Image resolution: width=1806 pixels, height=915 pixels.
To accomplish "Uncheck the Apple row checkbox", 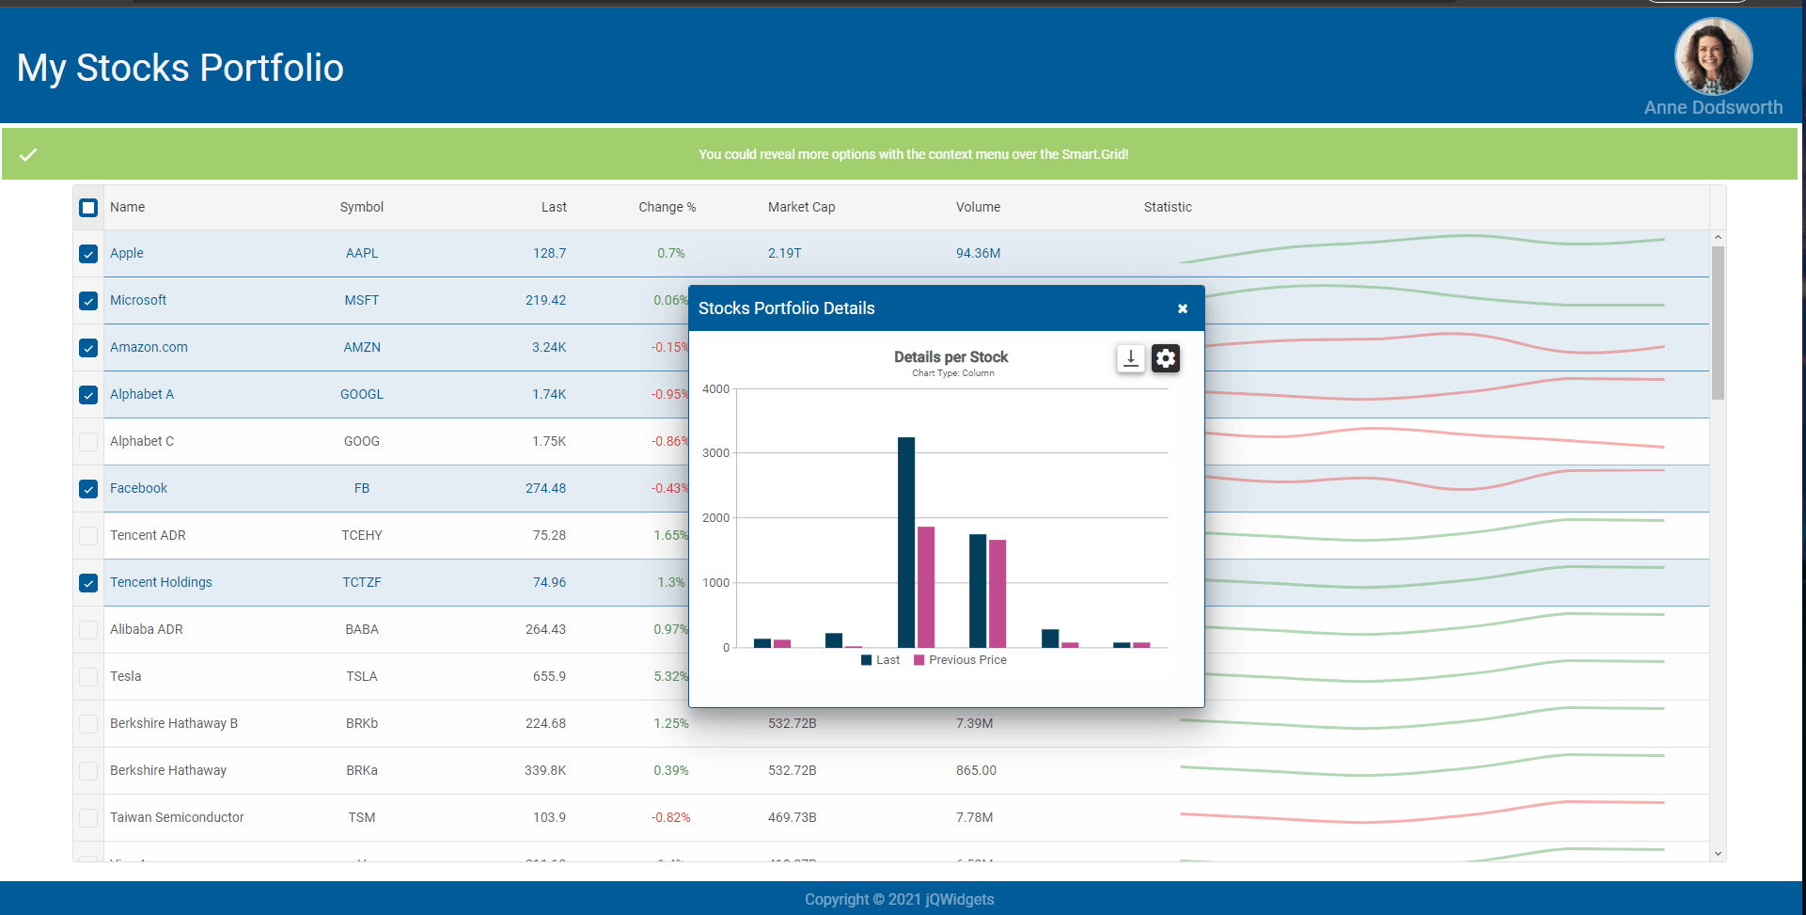I will click(x=88, y=254).
